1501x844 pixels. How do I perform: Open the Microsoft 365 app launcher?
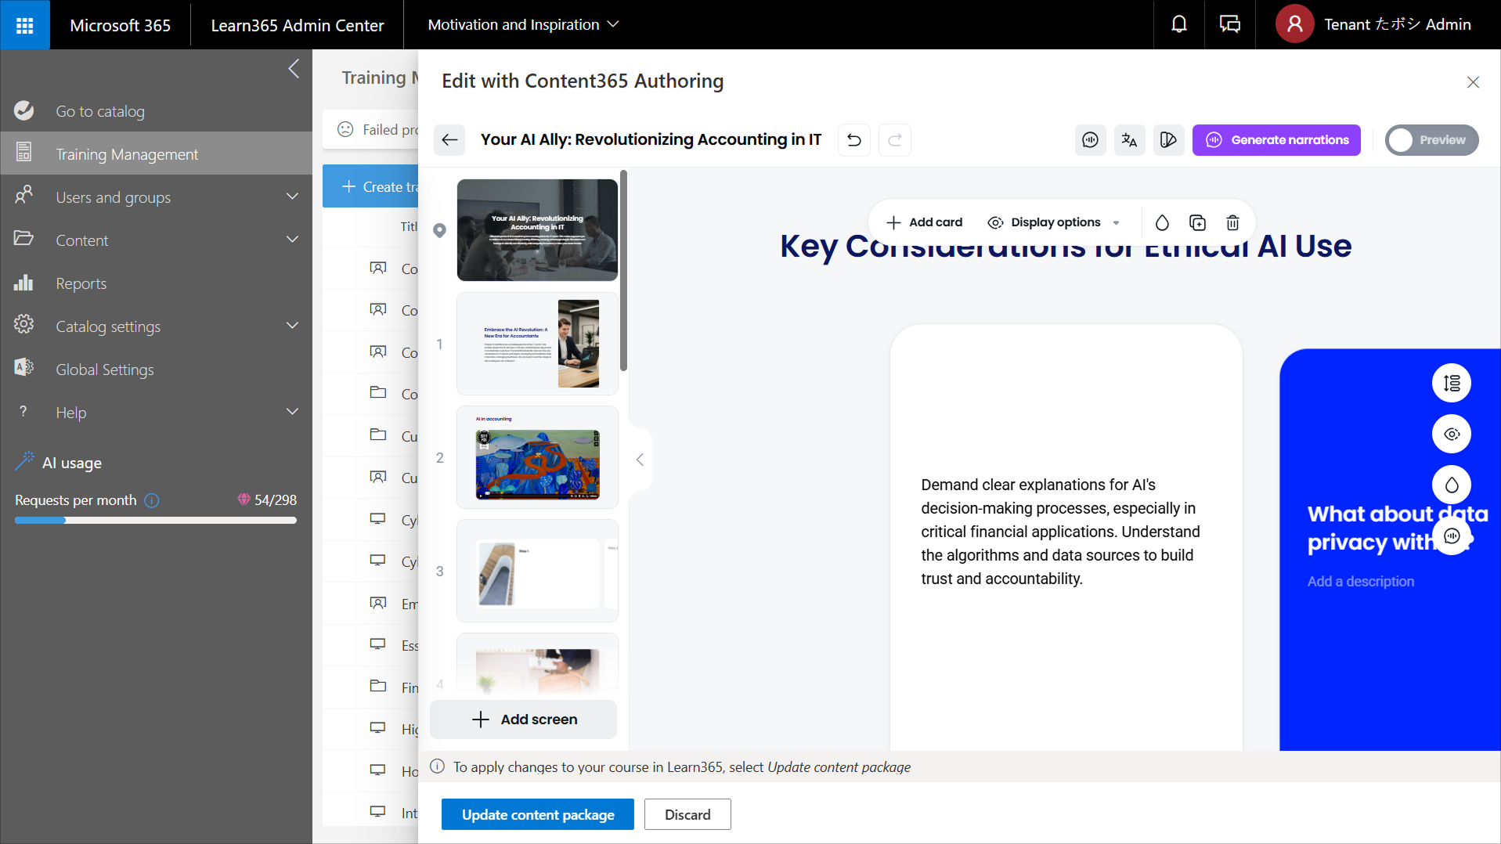pyautogui.click(x=24, y=24)
